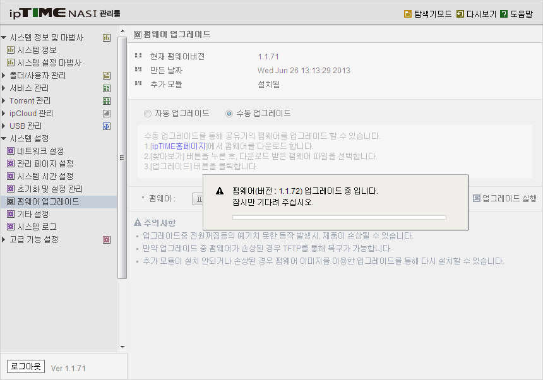Click folder icon beside 폴더/사용자 관리
This screenshot has width=543, height=380.
coord(107,76)
